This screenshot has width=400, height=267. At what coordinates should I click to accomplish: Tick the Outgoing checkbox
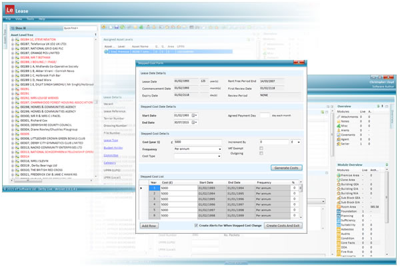261,154
